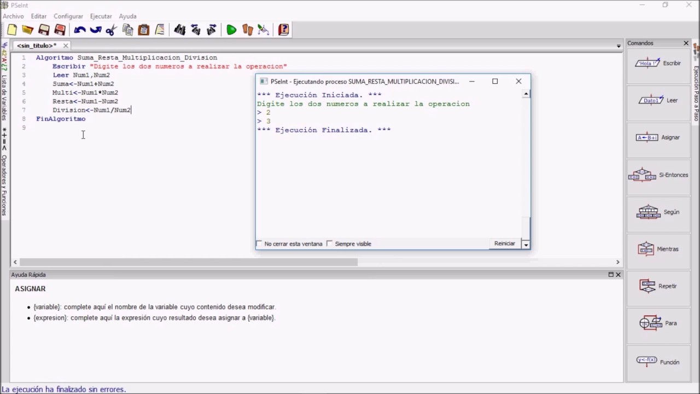Close the Comandos panel

point(686,43)
